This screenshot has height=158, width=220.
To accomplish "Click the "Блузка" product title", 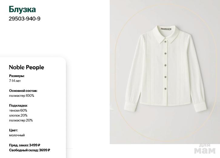I will tap(22, 9).
